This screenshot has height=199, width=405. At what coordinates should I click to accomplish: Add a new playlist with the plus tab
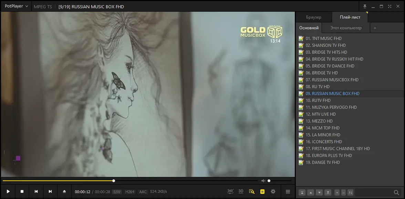(x=375, y=28)
